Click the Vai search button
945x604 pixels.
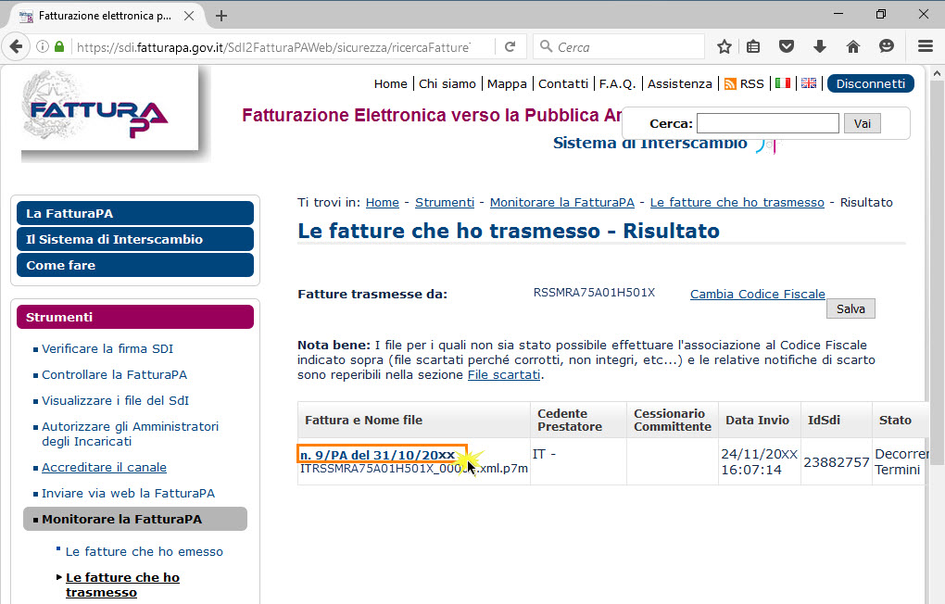coord(862,123)
